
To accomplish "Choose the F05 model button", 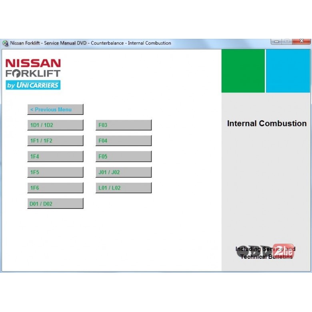I will [x=124, y=156].
